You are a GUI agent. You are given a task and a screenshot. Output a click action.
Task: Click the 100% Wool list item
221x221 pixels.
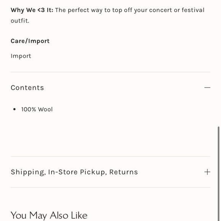[x=37, y=109]
